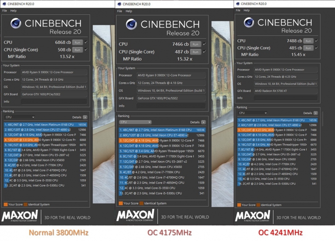Toggle the Single Core checkbox next to 485 cb
The width and height of the screenshot is (335, 241).
click(x=317, y=48)
